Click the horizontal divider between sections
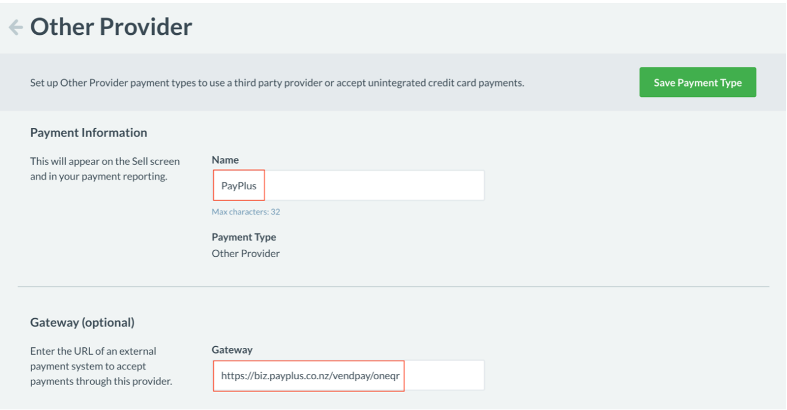The image size is (787, 410). tap(393, 287)
